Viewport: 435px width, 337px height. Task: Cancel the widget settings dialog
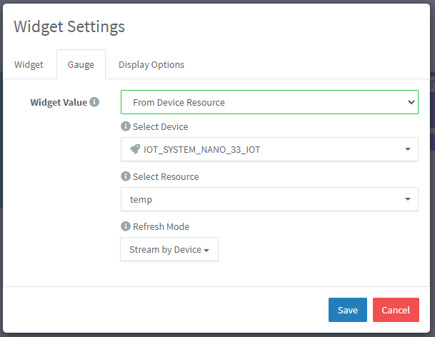[x=396, y=310]
